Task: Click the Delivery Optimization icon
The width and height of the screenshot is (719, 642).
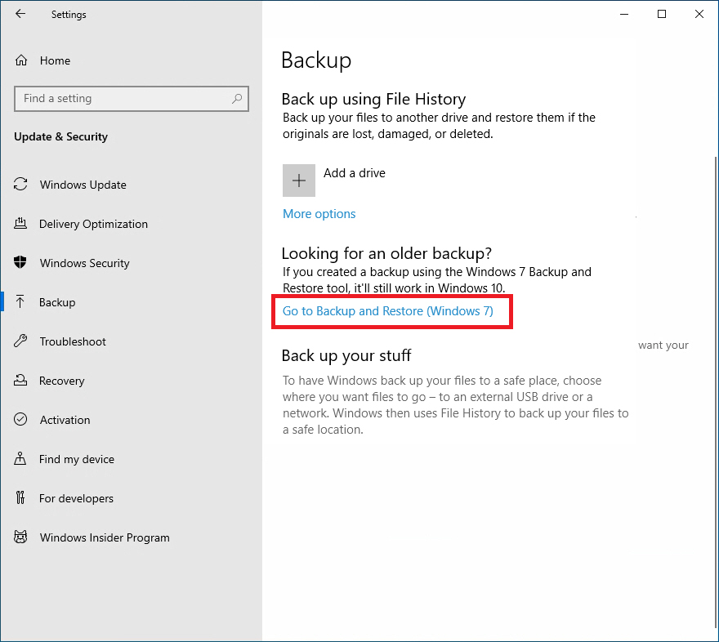Action: (20, 224)
